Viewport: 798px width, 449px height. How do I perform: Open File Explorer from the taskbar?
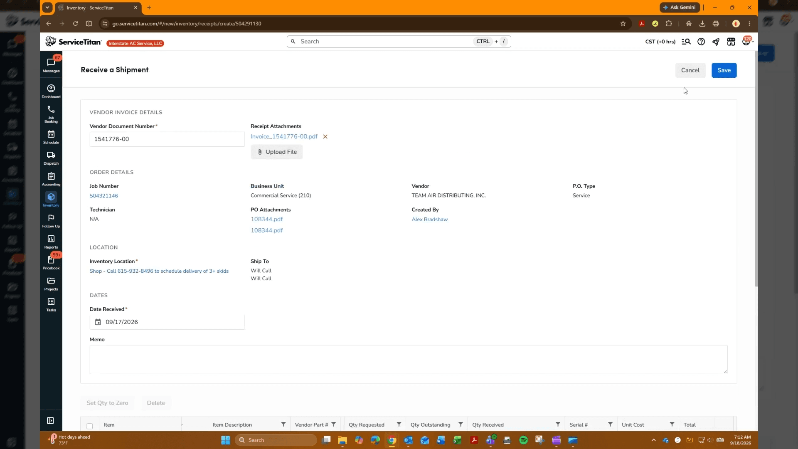pyautogui.click(x=342, y=440)
